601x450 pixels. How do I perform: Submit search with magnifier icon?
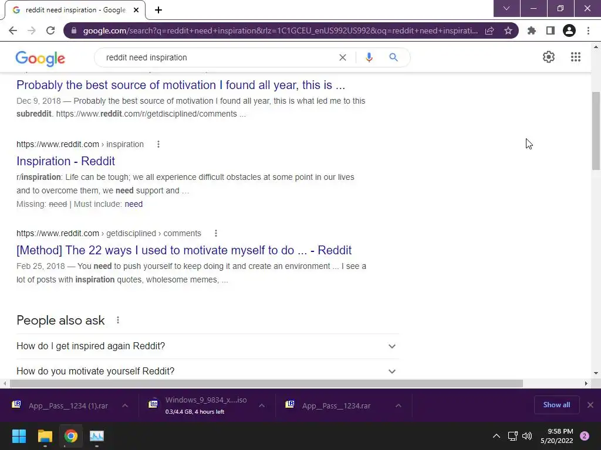[x=393, y=57]
